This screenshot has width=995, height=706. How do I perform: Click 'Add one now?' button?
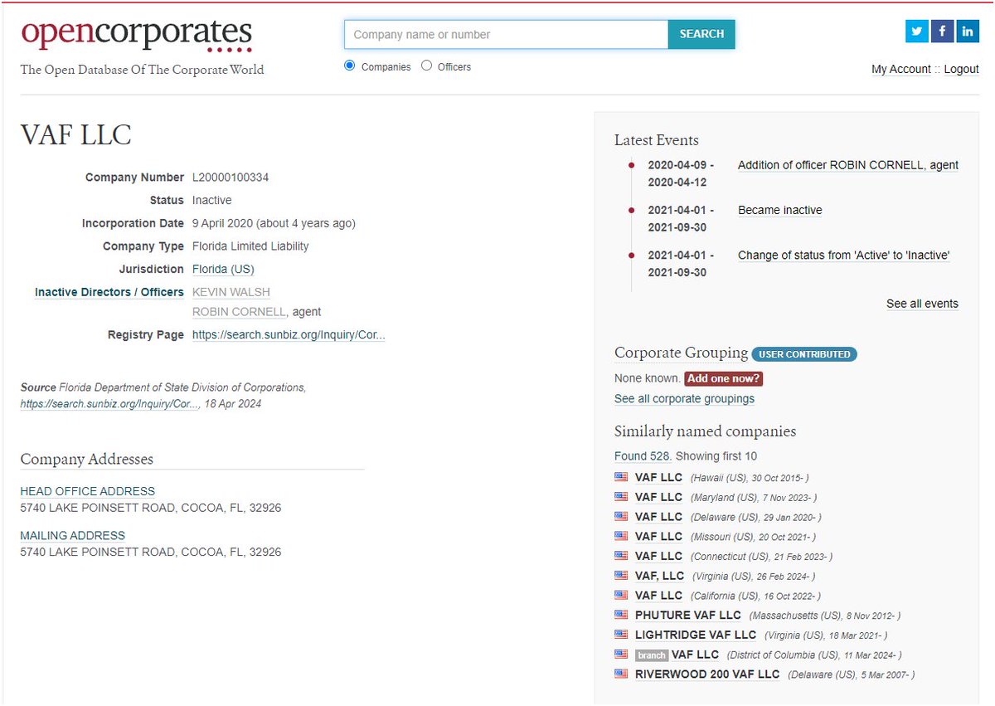coord(723,378)
